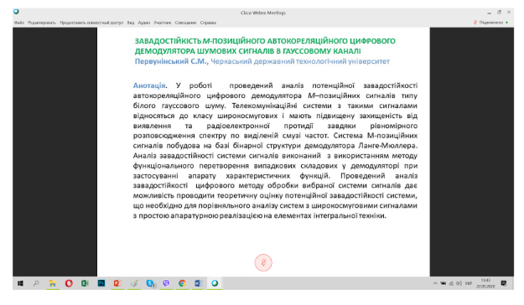The height and width of the screenshot is (305, 524).
Task: Open Windows taskbar search
Action: tap(36, 283)
